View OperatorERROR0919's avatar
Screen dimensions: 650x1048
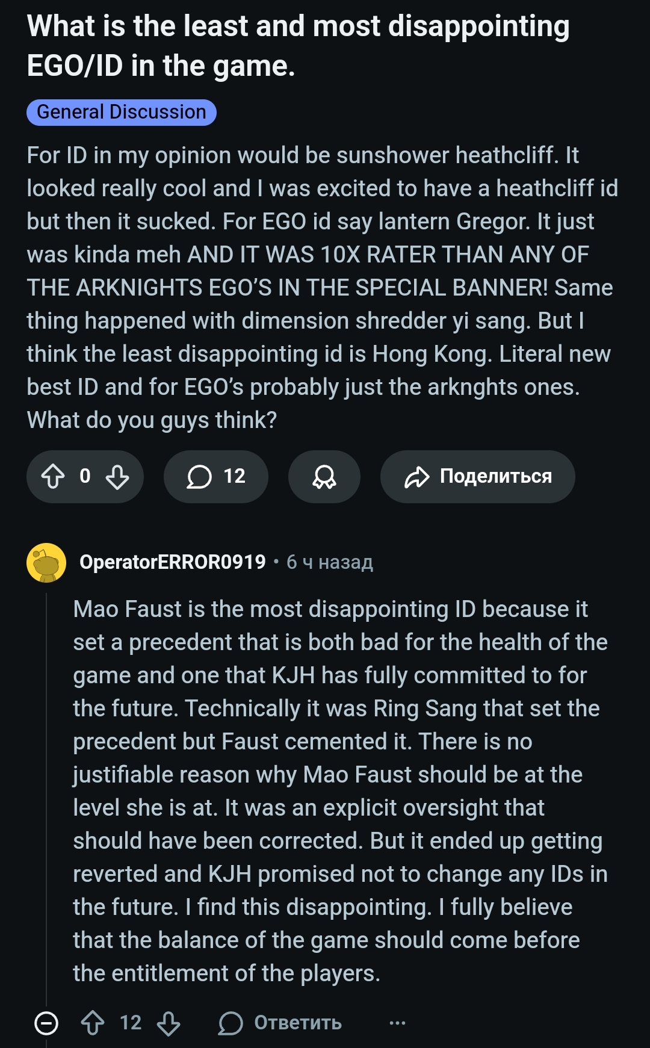46,563
